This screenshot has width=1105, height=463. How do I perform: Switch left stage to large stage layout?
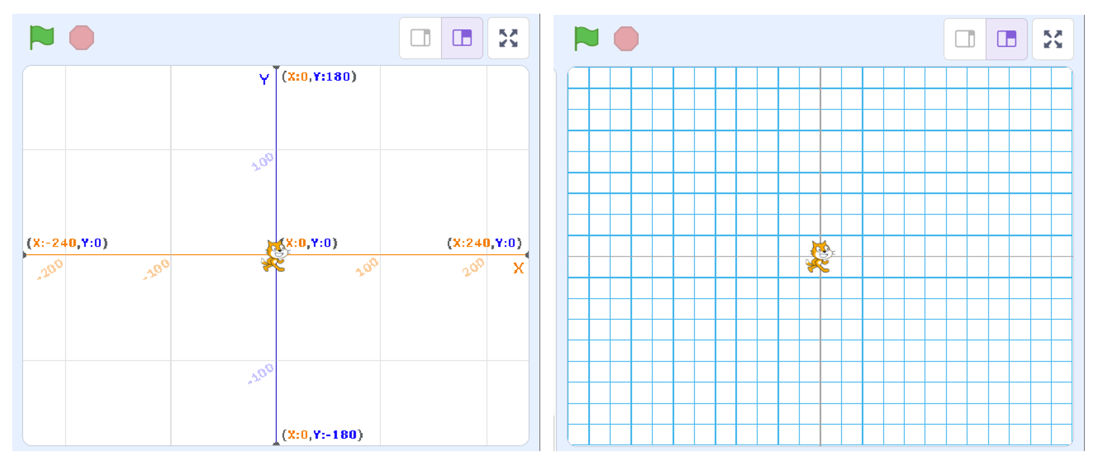[x=462, y=38]
